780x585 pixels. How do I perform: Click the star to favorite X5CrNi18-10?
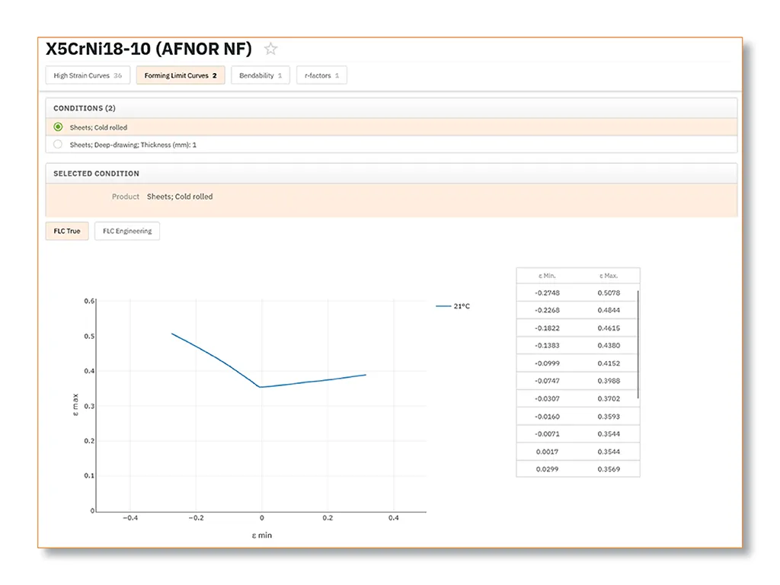(270, 48)
